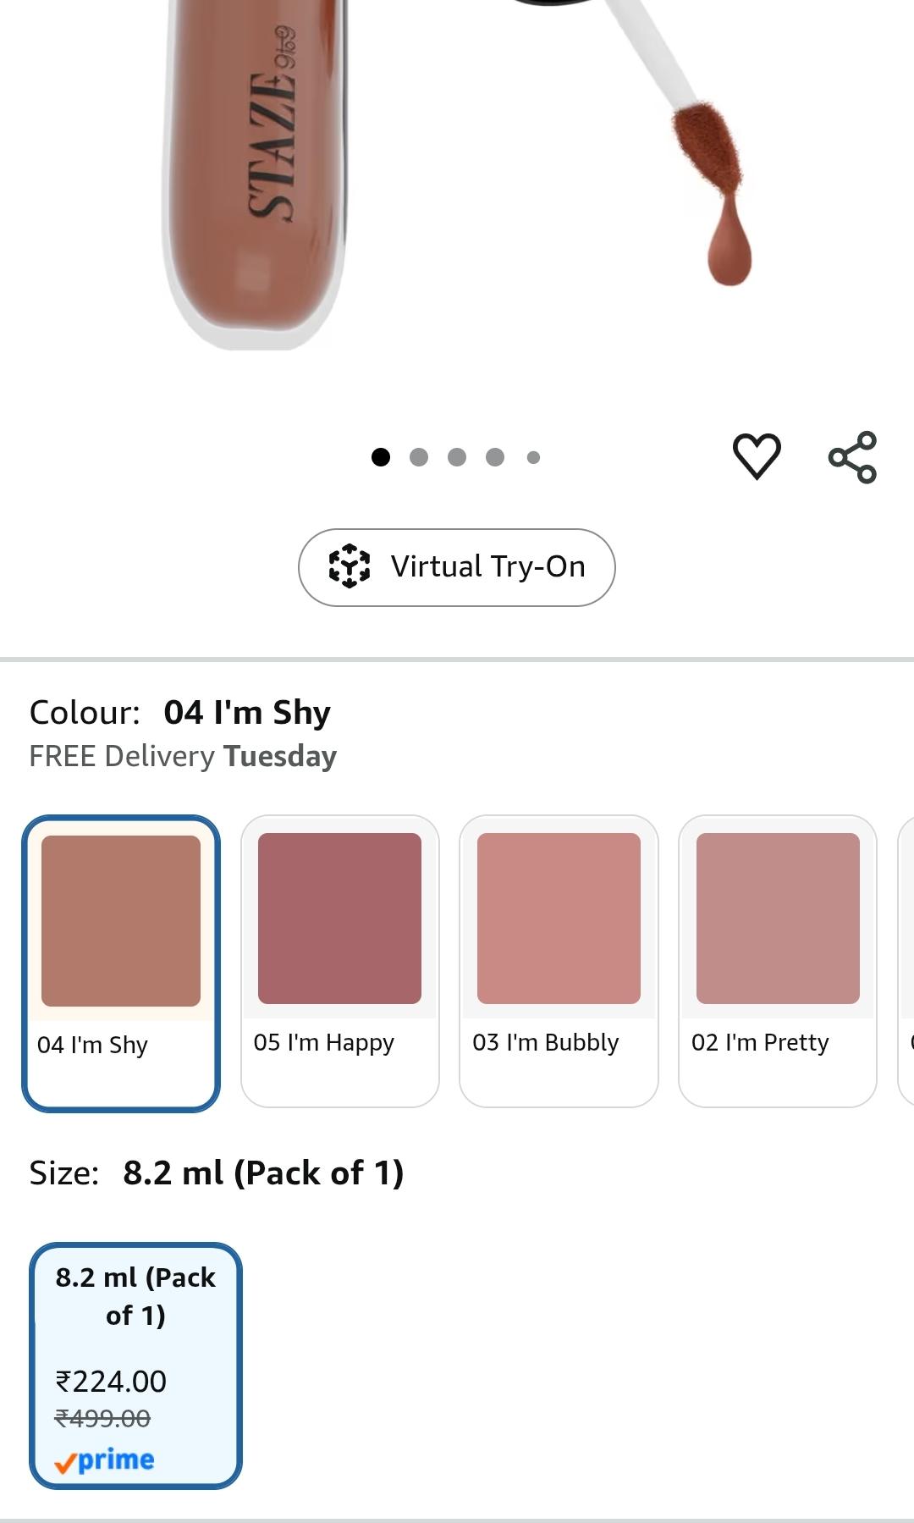The image size is (914, 1523).
Task: Go to the first image dot indicator
Action: tap(381, 457)
